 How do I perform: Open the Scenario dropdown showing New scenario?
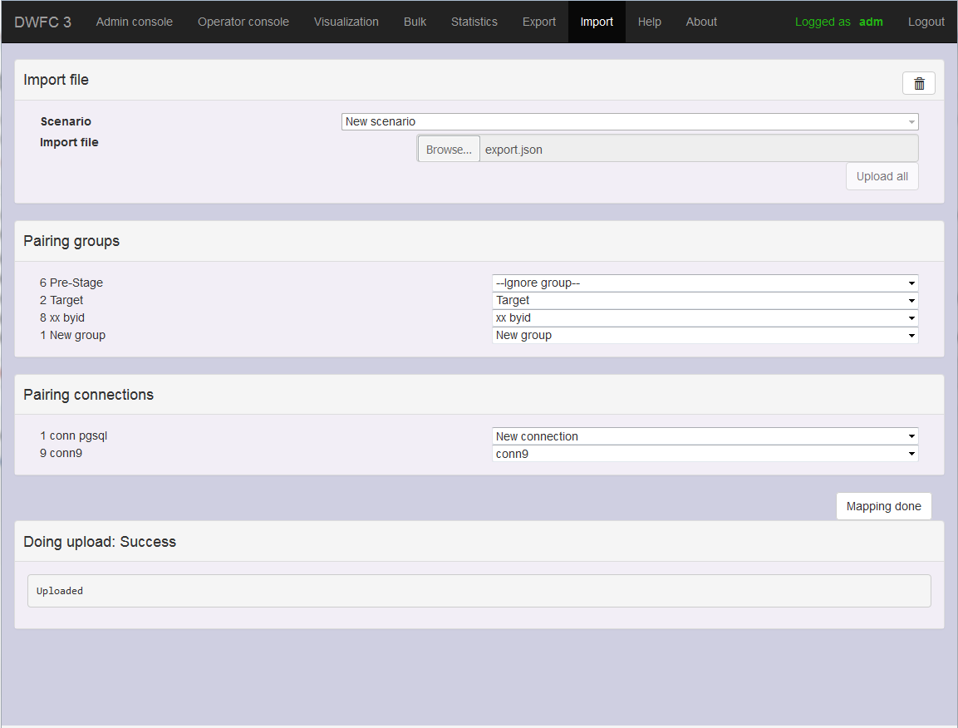(629, 121)
